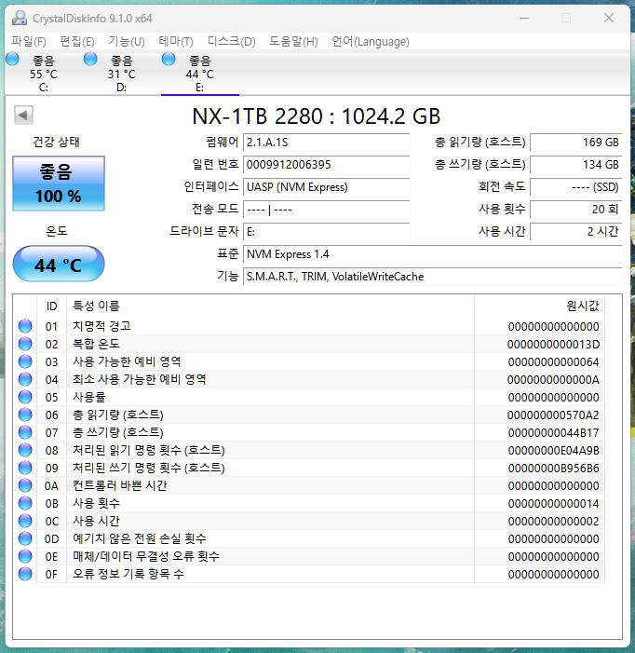This screenshot has width=635, height=653.
Task: Click the 회전 속도 value ---- (SSD)
Action: 576,187
